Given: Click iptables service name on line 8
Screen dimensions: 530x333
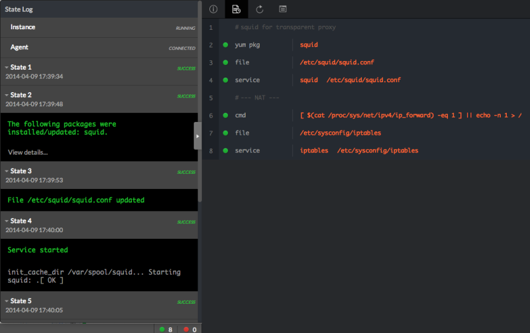Looking at the screenshot, I should (314, 151).
